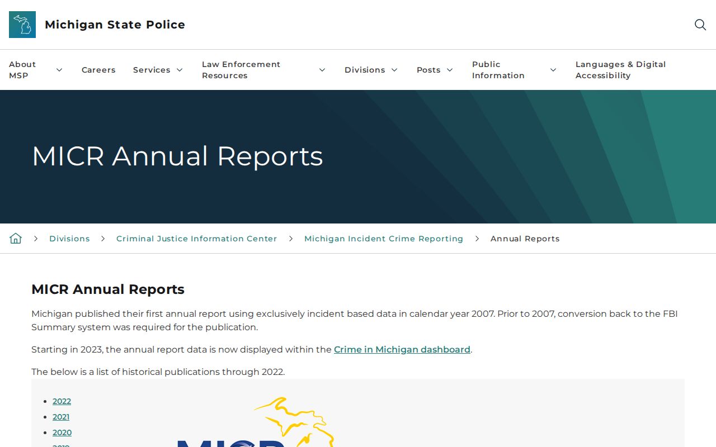Open the Posts menu item
Screen dimensions: 716x447
tap(428, 70)
